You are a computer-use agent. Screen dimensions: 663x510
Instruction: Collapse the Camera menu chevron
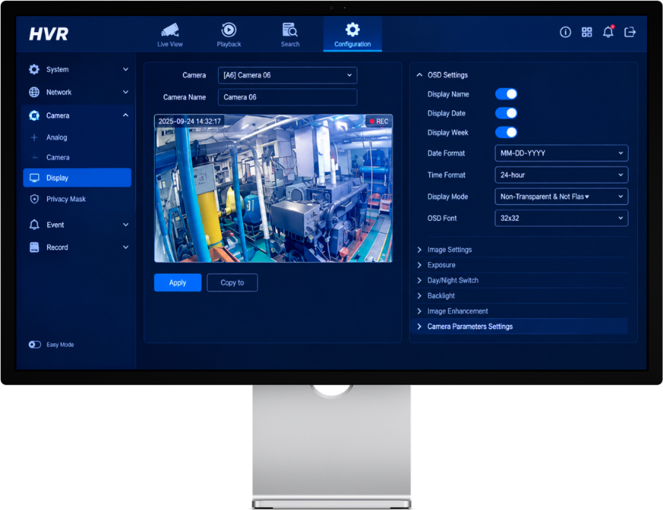(126, 115)
